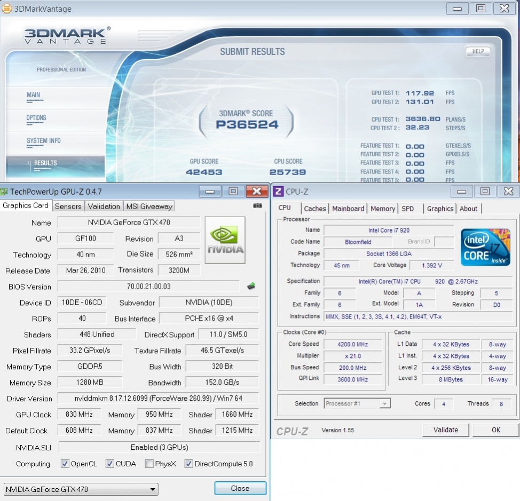Open the Processor #1 selection dropdown

(x=357, y=403)
